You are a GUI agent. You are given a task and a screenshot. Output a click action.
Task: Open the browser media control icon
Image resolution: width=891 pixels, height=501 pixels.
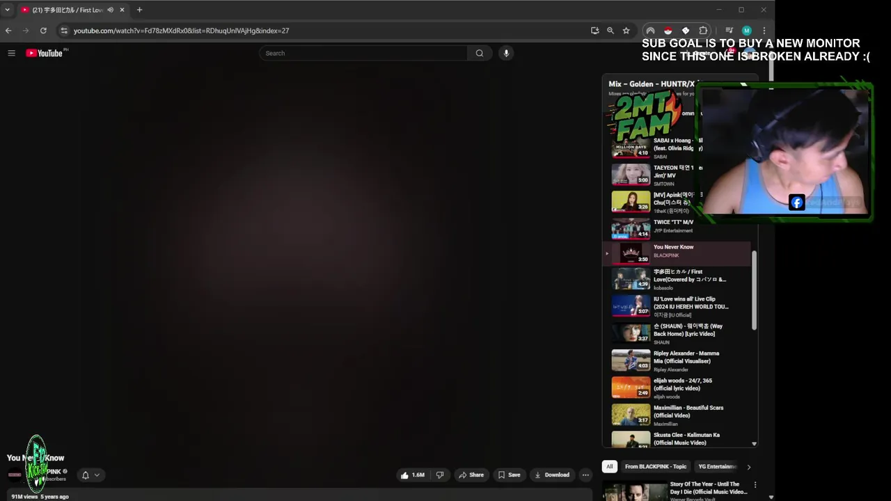729,31
